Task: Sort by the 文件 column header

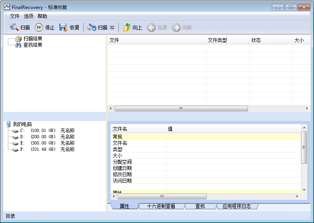Action: point(157,40)
